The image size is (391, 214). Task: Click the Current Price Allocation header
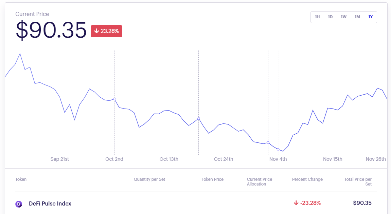[x=260, y=181]
